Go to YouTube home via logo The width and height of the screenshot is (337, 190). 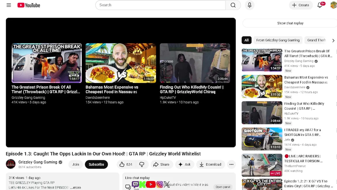pyautogui.click(x=29, y=5)
